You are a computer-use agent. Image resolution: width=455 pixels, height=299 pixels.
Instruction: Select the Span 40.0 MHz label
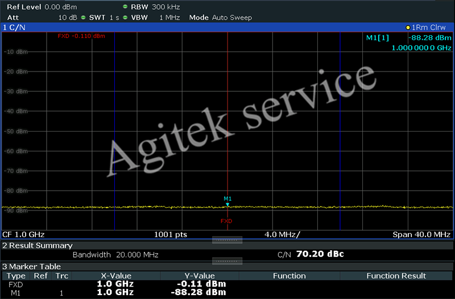pyautogui.click(x=421, y=234)
